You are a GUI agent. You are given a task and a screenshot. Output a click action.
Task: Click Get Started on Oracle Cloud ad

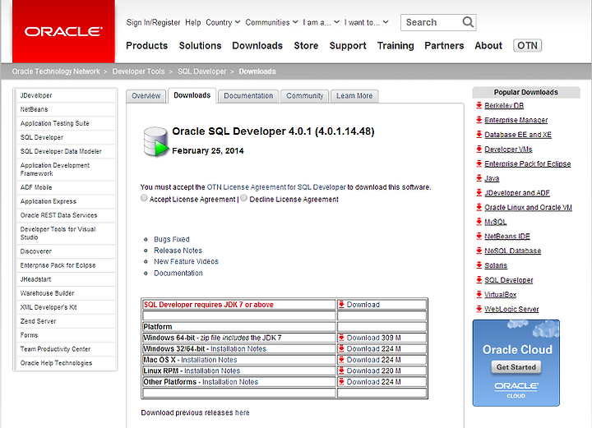(x=516, y=367)
